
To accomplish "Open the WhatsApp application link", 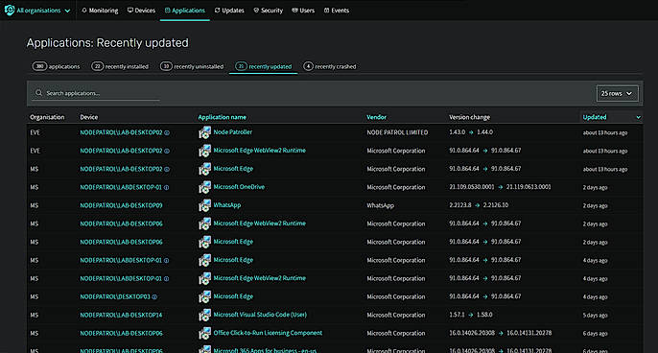I will (x=227, y=205).
